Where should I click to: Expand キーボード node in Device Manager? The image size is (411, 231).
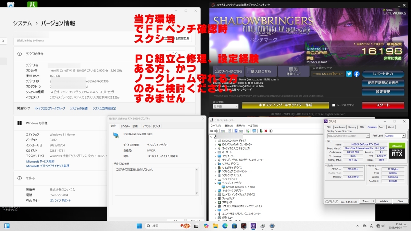tap(215, 152)
